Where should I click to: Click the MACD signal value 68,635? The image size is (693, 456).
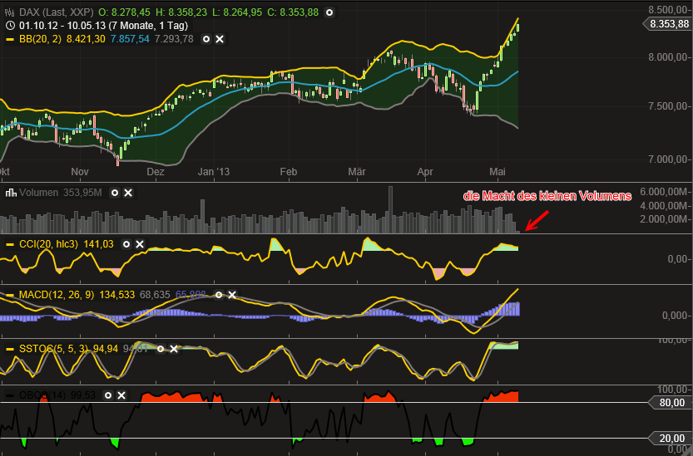(155, 295)
